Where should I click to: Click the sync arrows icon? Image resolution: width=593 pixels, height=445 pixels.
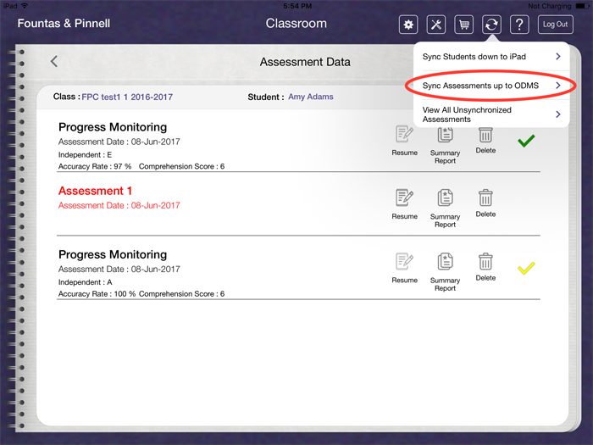[x=491, y=25]
